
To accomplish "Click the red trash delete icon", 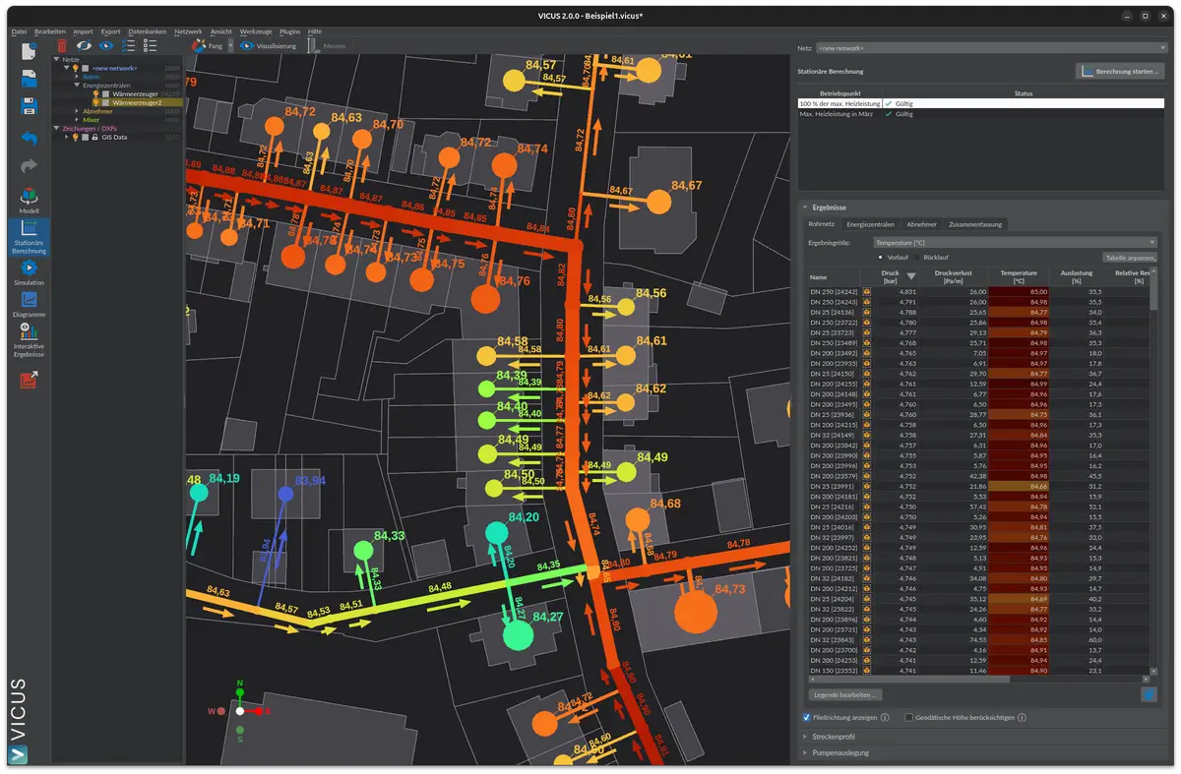I will (62, 45).
